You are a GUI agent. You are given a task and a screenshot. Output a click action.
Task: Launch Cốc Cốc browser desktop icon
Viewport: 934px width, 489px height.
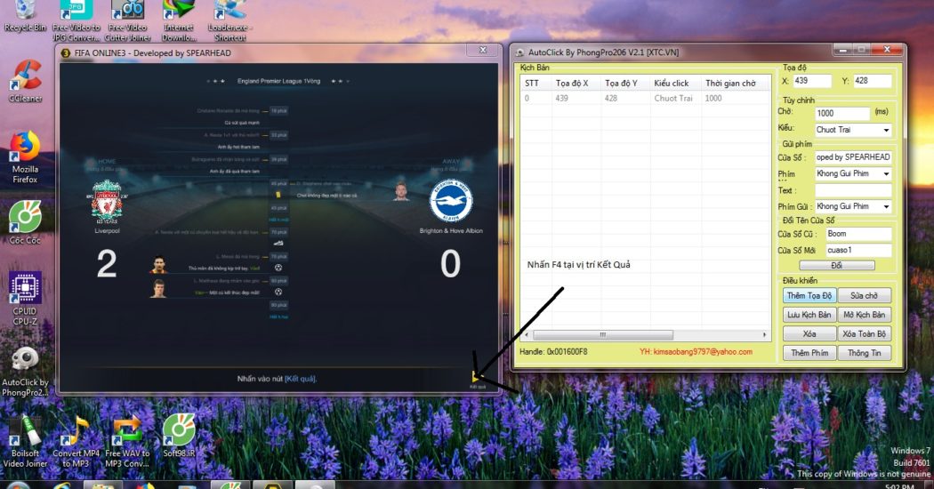pos(25,221)
